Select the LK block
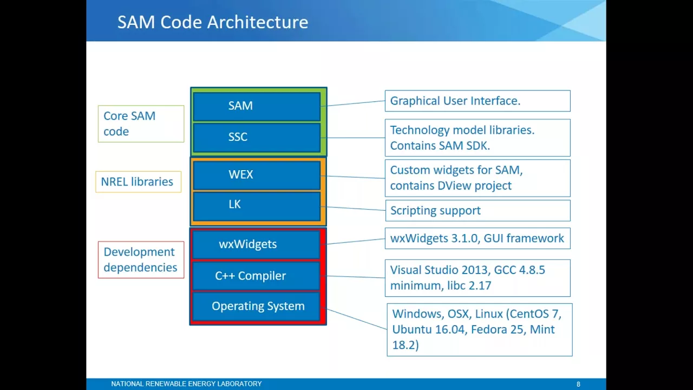The width and height of the screenshot is (693, 390). 257,206
